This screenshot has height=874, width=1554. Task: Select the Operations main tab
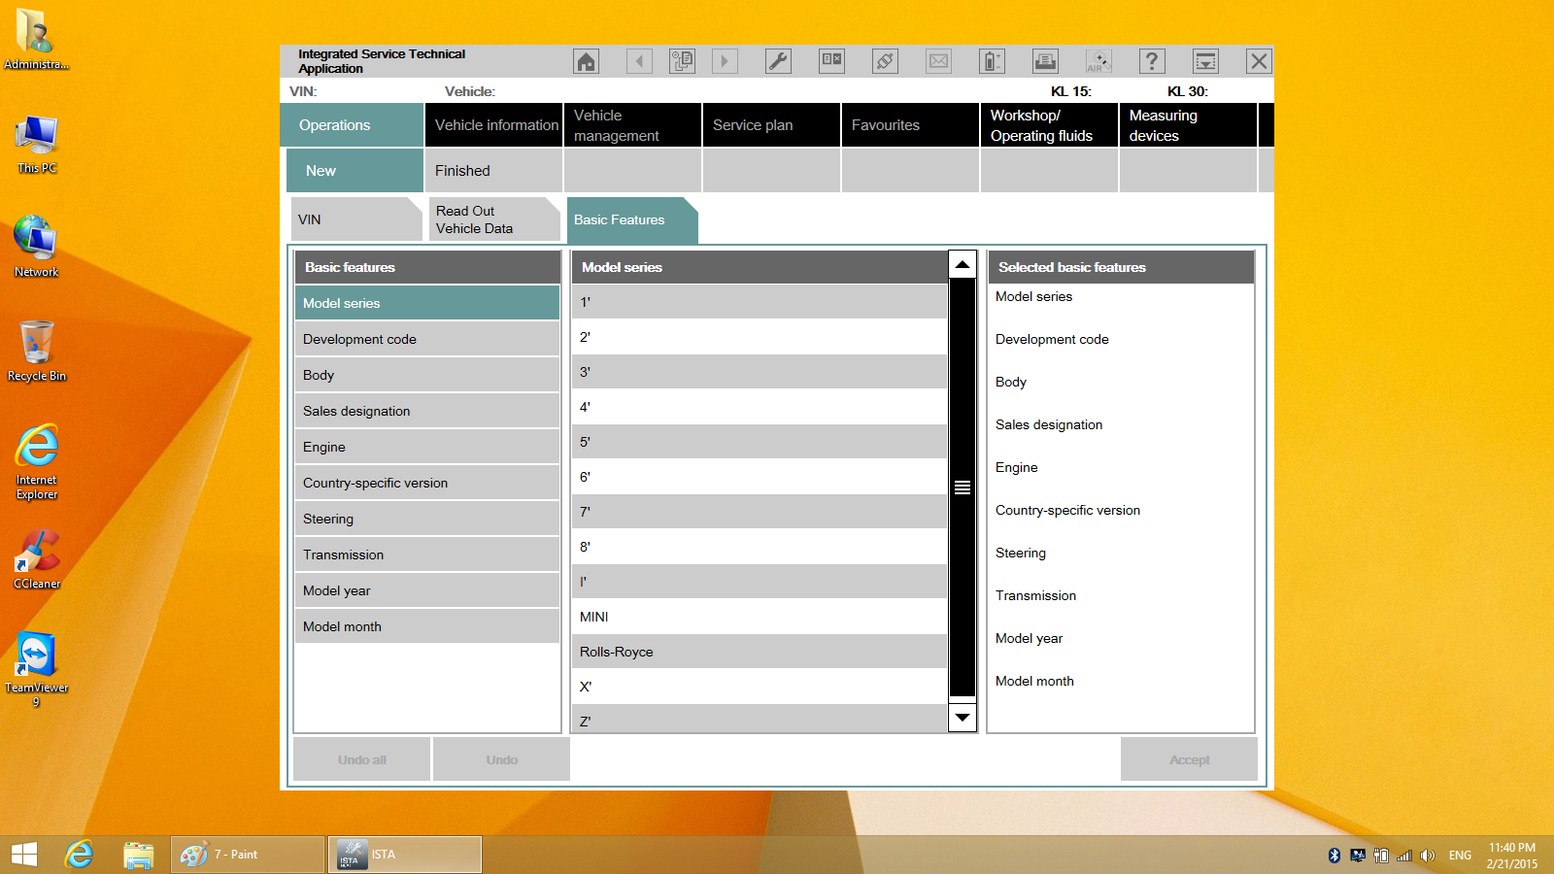click(x=352, y=125)
